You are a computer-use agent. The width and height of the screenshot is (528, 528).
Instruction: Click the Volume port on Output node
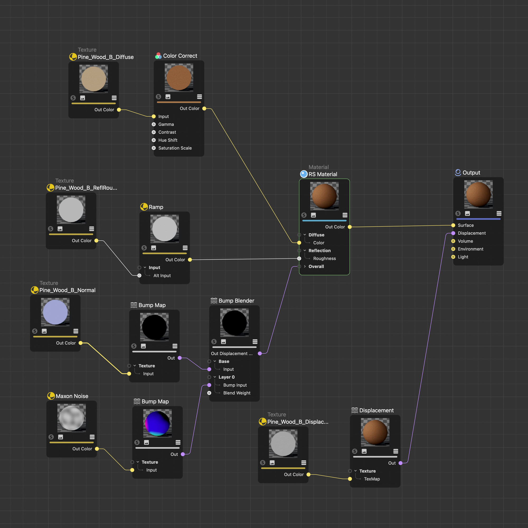pos(453,241)
